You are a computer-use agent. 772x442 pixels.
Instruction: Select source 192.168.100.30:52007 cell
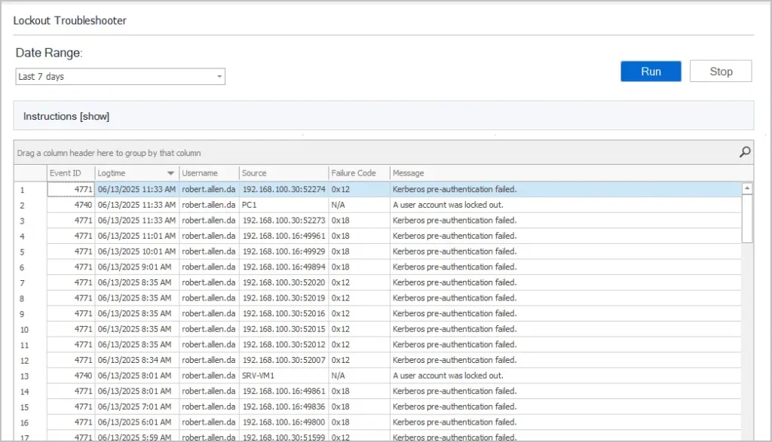click(x=284, y=360)
